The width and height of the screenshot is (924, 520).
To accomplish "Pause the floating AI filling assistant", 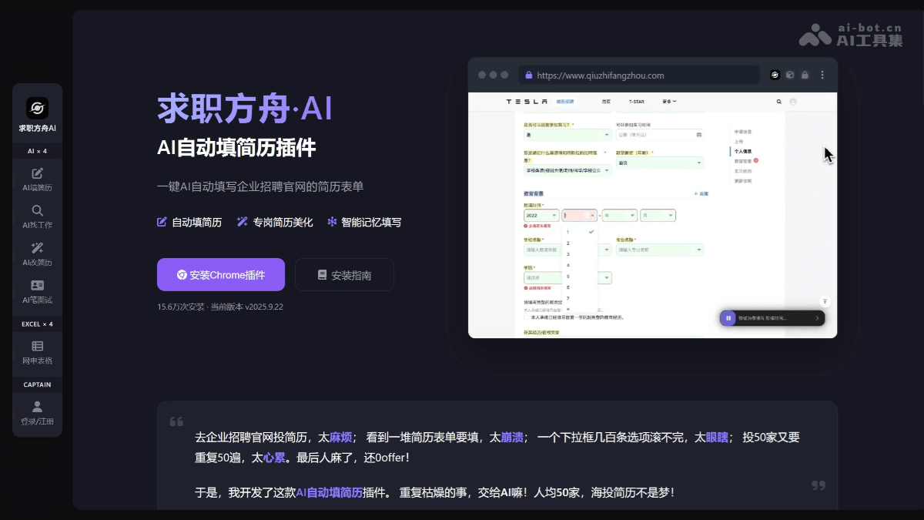I will (728, 318).
